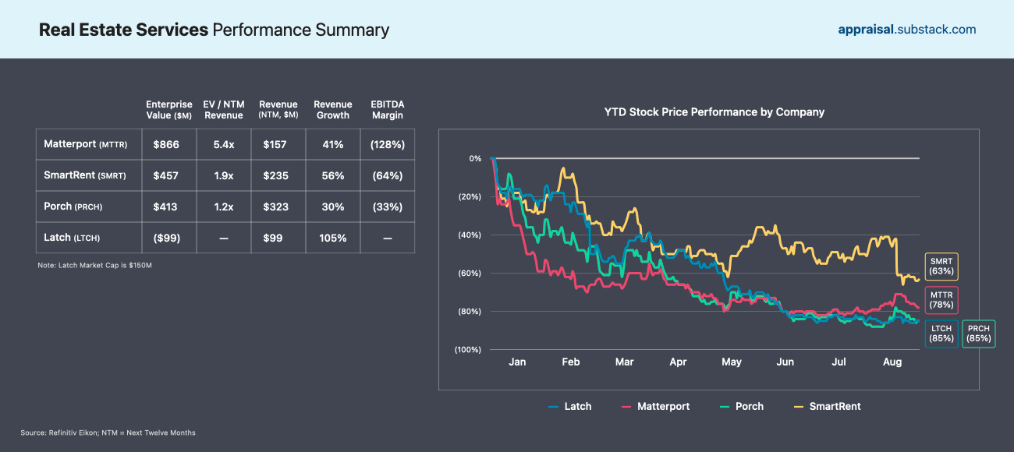The width and height of the screenshot is (1014, 452).
Task: Select the (64%) EBITDA margin cell
Action: click(x=388, y=175)
